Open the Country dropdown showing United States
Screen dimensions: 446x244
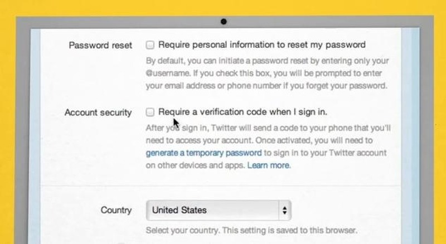219,210
